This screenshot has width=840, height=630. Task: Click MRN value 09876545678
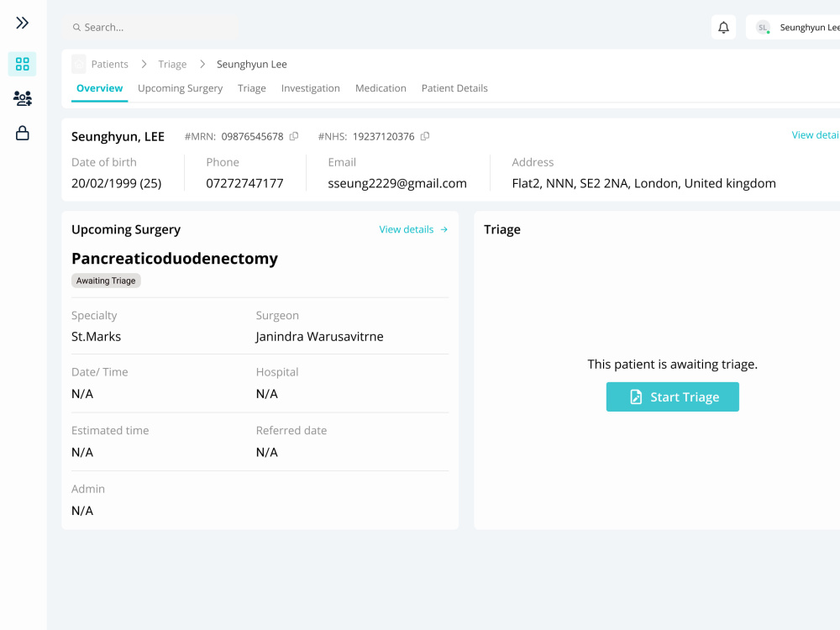click(x=252, y=137)
